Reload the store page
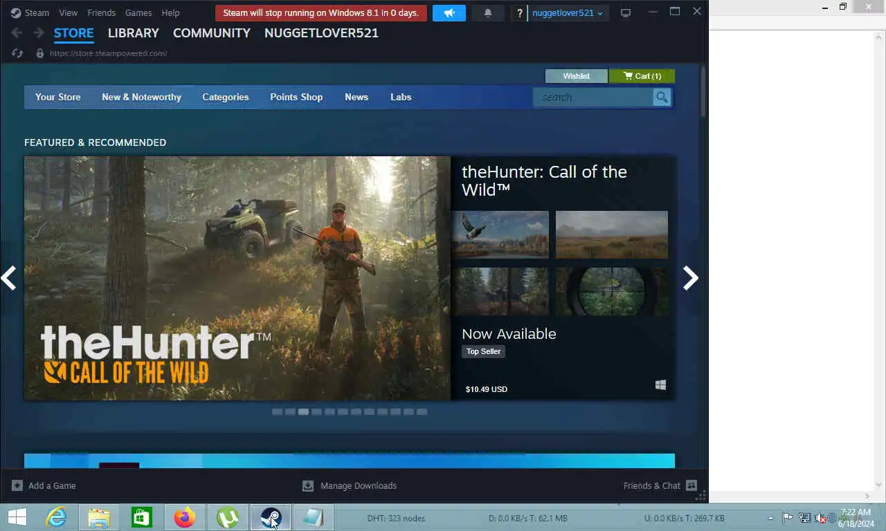The width and height of the screenshot is (886, 531). coord(17,53)
